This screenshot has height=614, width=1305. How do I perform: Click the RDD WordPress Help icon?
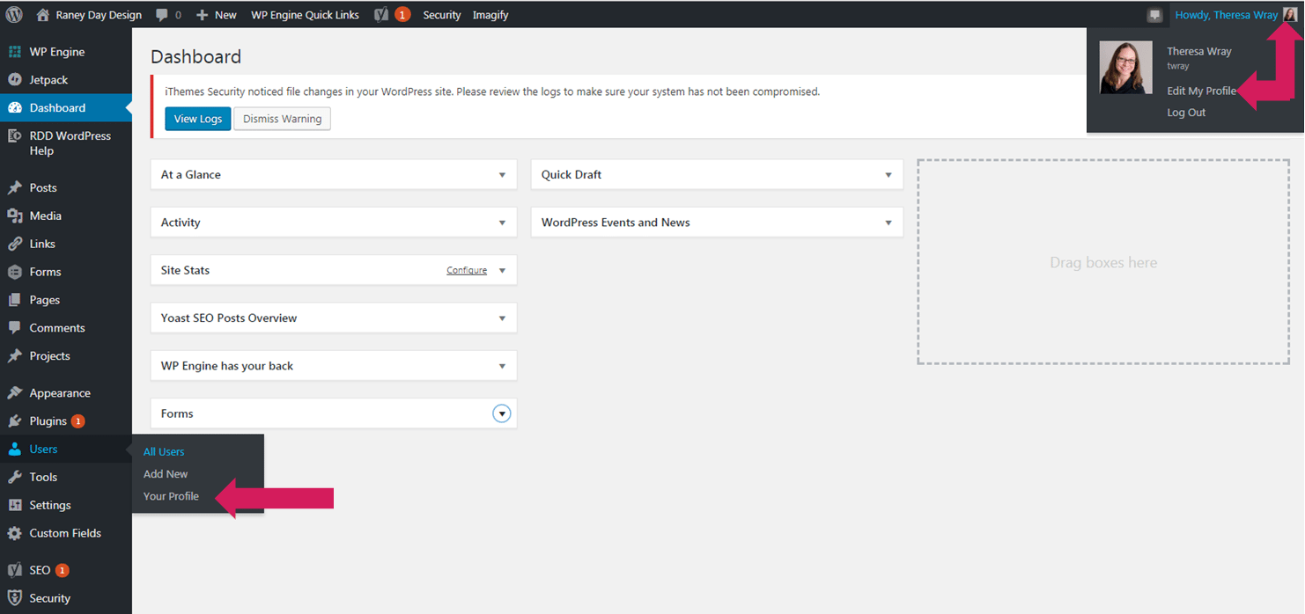14,136
